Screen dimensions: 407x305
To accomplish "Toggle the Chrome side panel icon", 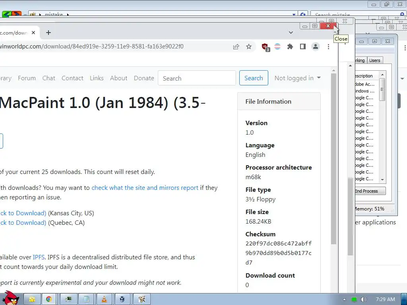I will [302, 47].
